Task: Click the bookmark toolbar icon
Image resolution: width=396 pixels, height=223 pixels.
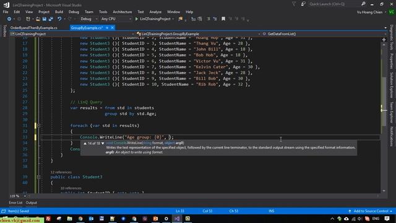Action: [x=223, y=19]
